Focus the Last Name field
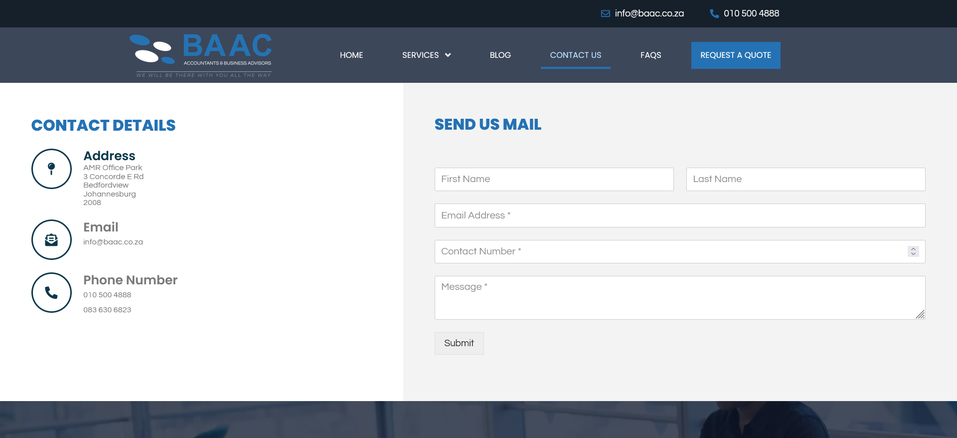 point(805,179)
